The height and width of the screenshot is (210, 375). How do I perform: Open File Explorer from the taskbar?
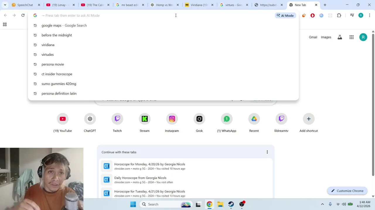(220, 204)
